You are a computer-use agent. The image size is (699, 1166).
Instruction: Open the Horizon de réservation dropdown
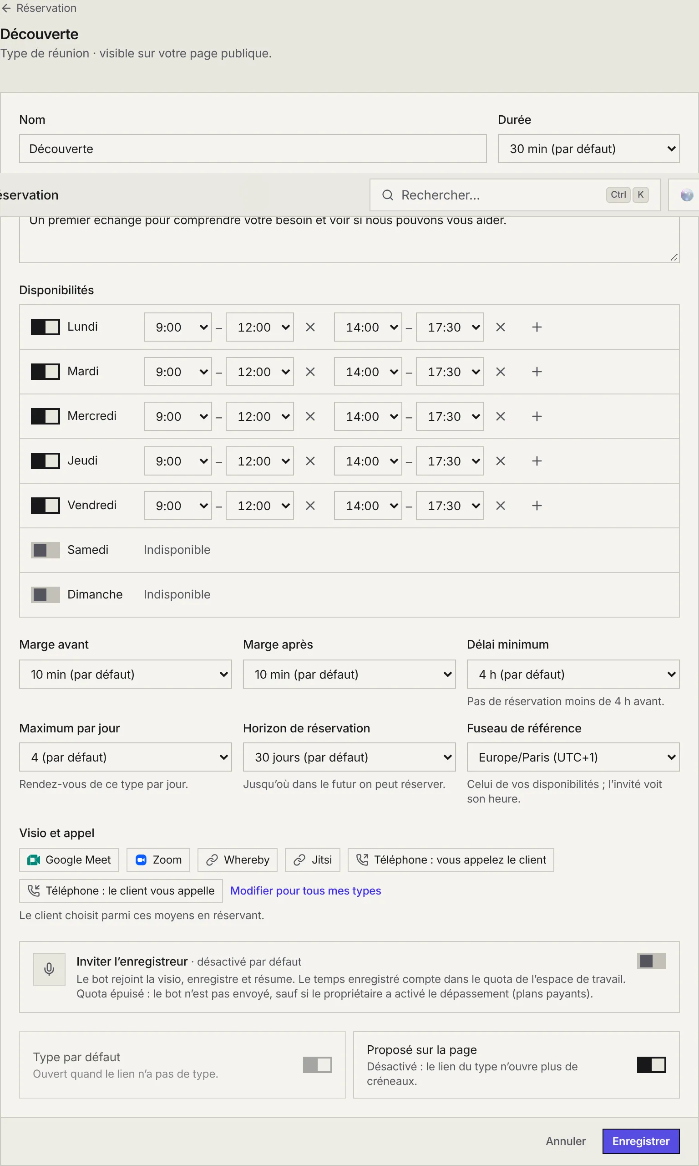click(x=349, y=757)
